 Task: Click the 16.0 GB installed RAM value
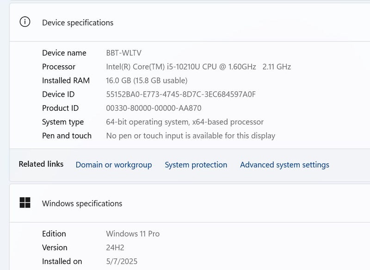click(x=147, y=81)
